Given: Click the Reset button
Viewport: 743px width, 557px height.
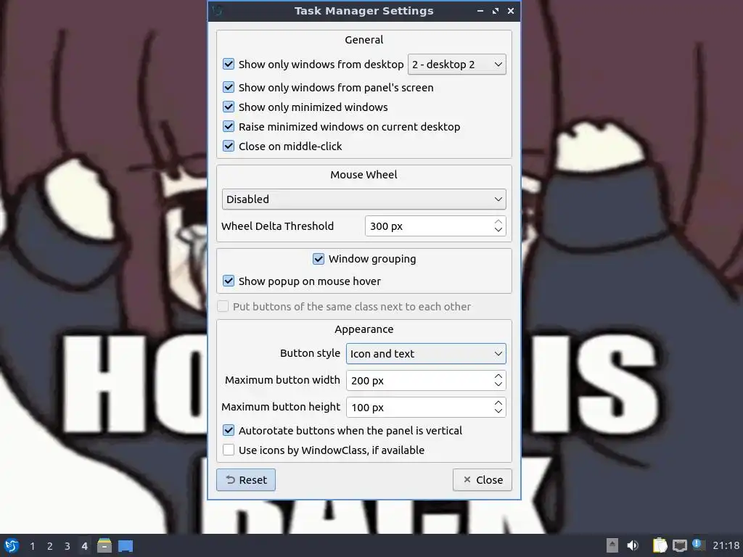Looking at the screenshot, I should tap(246, 480).
